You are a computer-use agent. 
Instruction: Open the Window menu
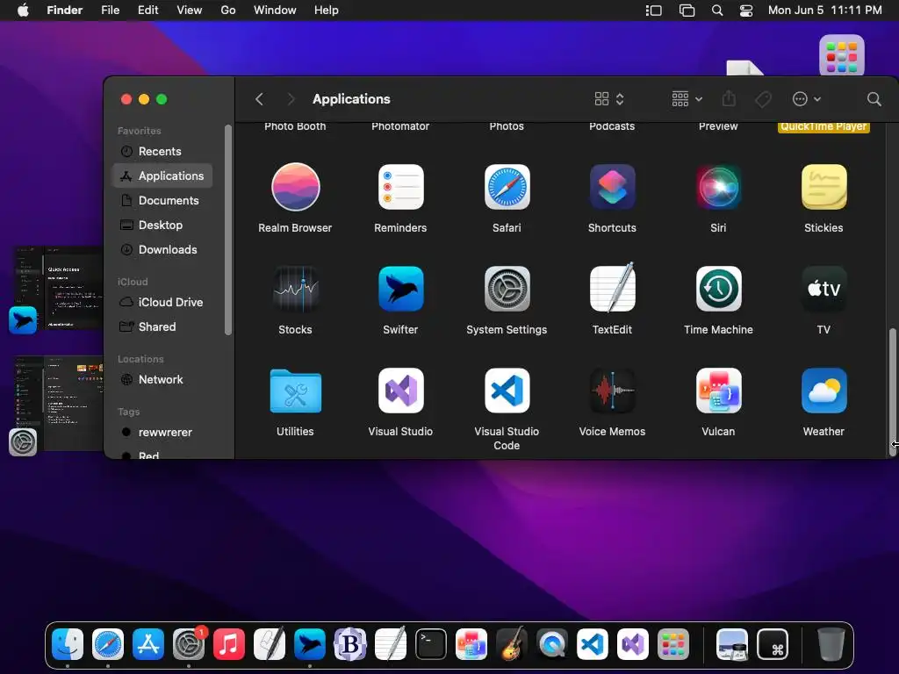(x=275, y=11)
